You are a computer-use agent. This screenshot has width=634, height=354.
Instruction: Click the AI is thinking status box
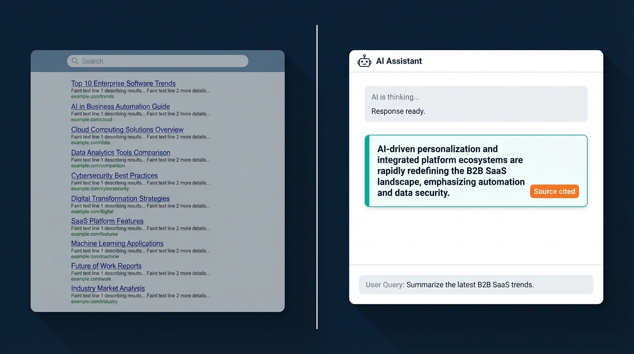(476, 104)
